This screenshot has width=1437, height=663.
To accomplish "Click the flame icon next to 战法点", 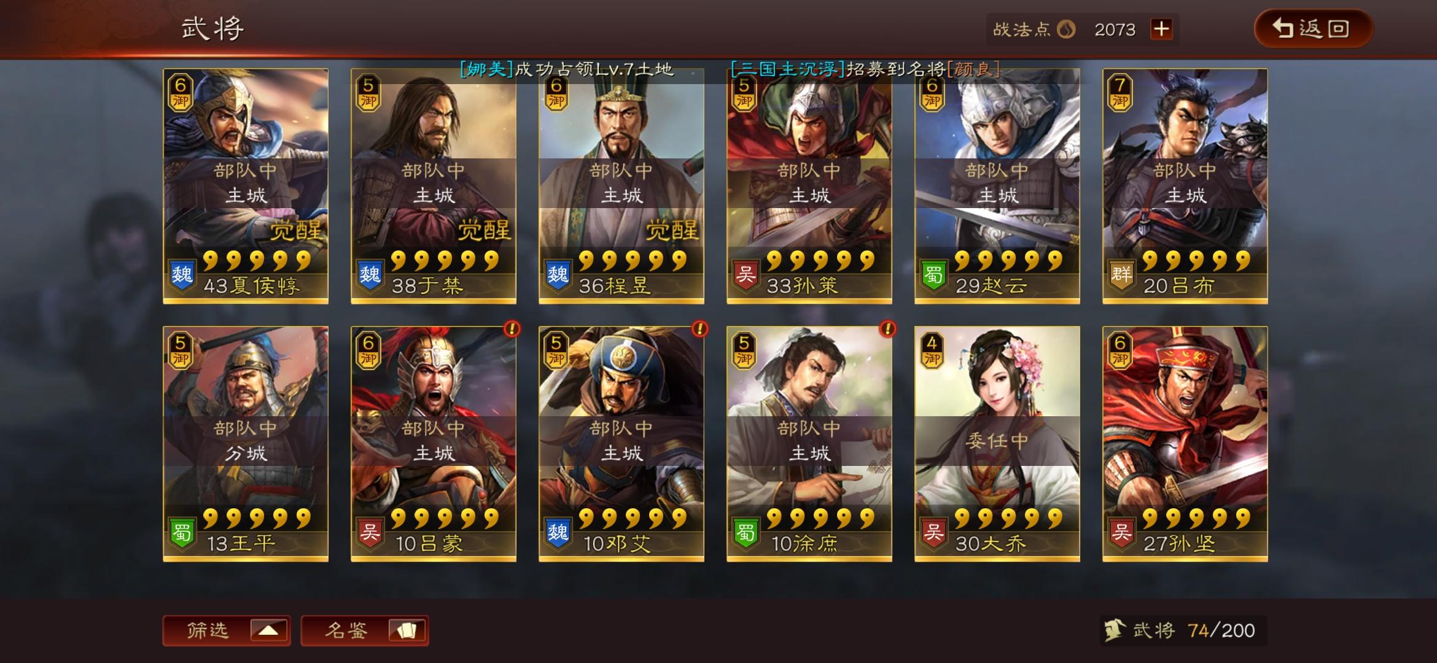I will click(1066, 29).
